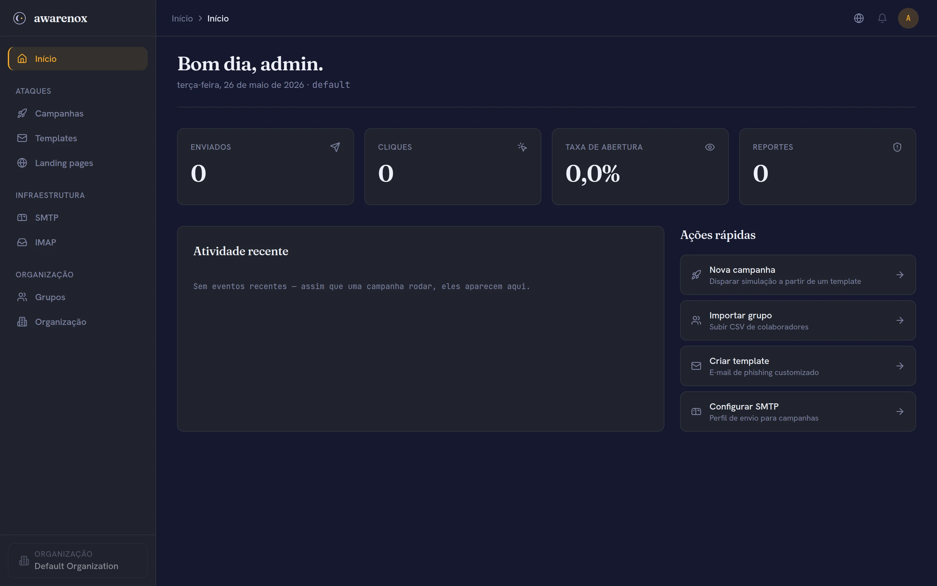937x586 pixels.
Task: Click the envelope icon in Criar template action
Action: [x=696, y=366]
